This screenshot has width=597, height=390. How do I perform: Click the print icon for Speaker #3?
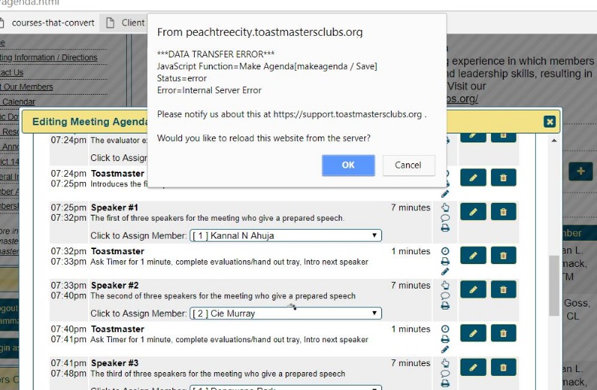[445, 383]
